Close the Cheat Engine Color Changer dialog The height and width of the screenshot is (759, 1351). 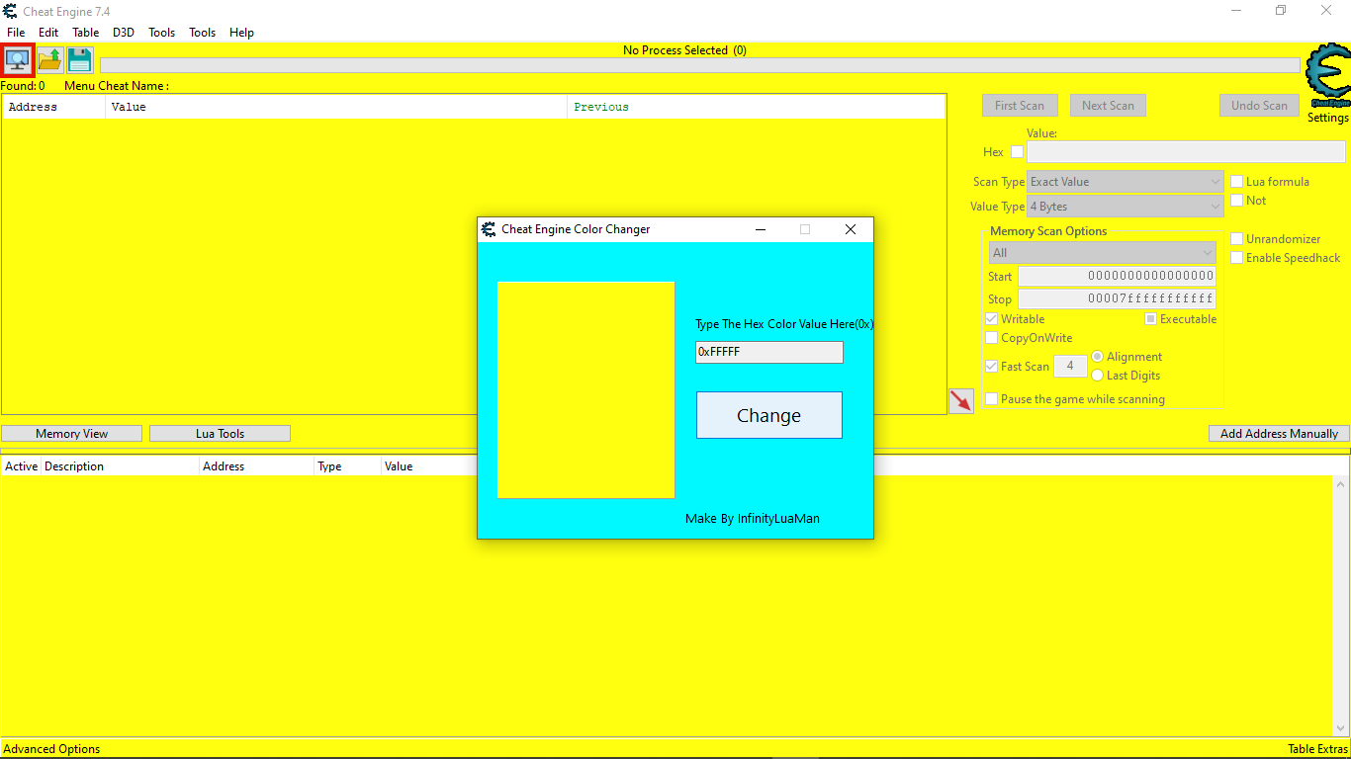(850, 229)
